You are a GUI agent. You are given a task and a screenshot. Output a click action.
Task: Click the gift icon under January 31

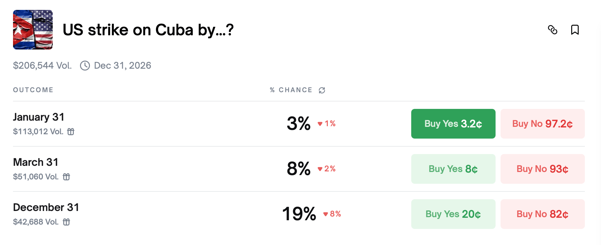tap(71, 132)
